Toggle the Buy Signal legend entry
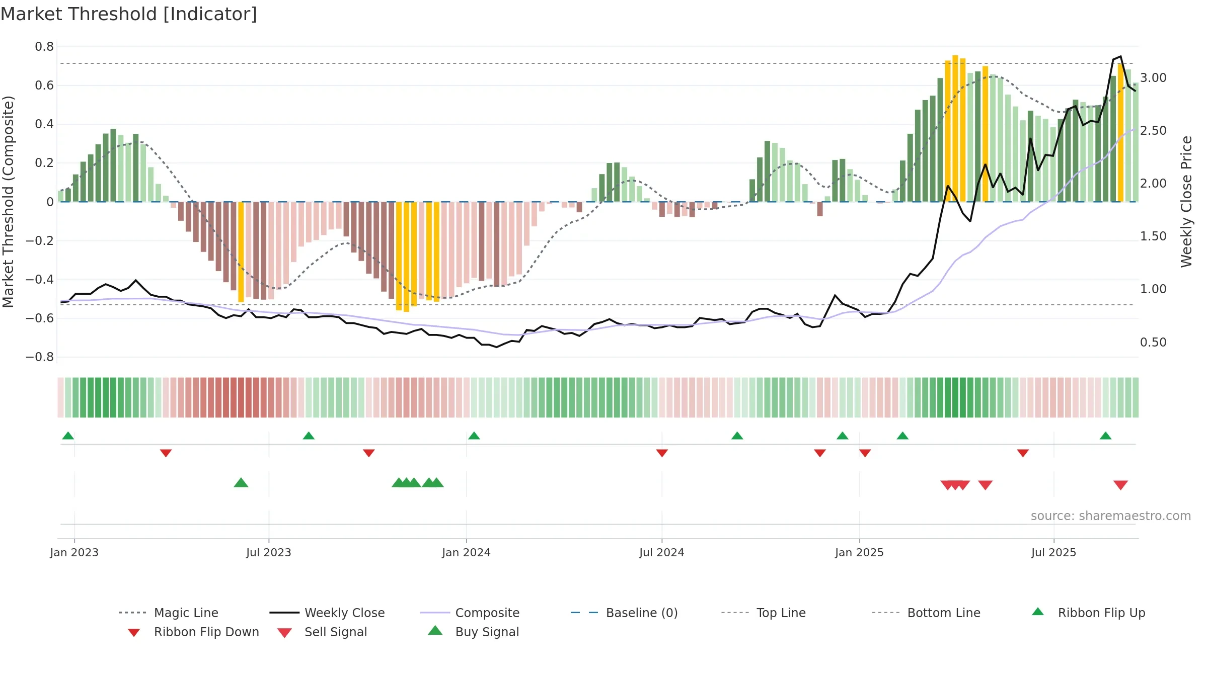 [x=473, y=632]
